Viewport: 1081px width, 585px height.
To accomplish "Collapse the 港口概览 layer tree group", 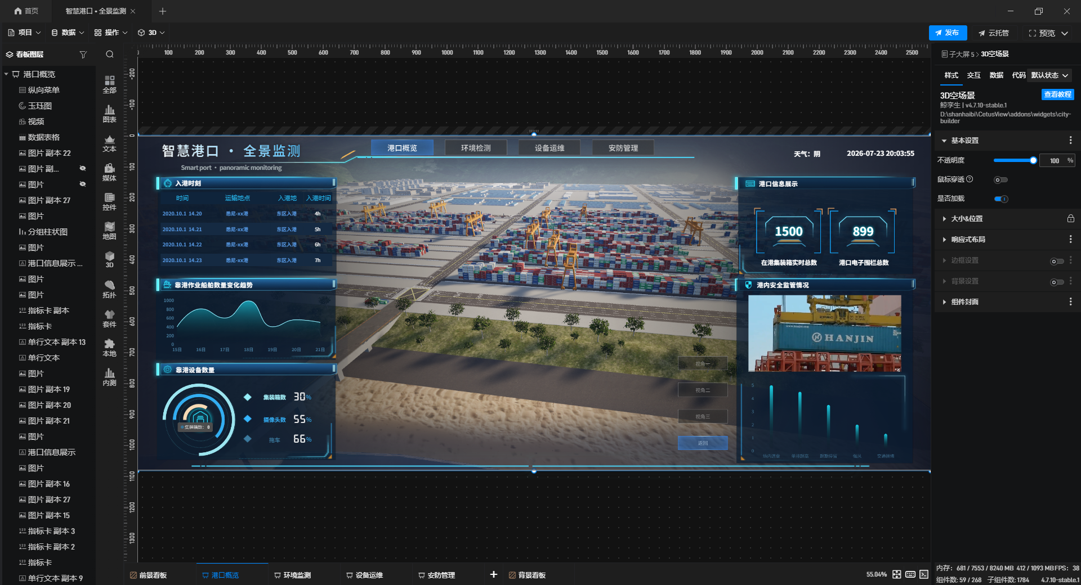I will coord(6,74).
